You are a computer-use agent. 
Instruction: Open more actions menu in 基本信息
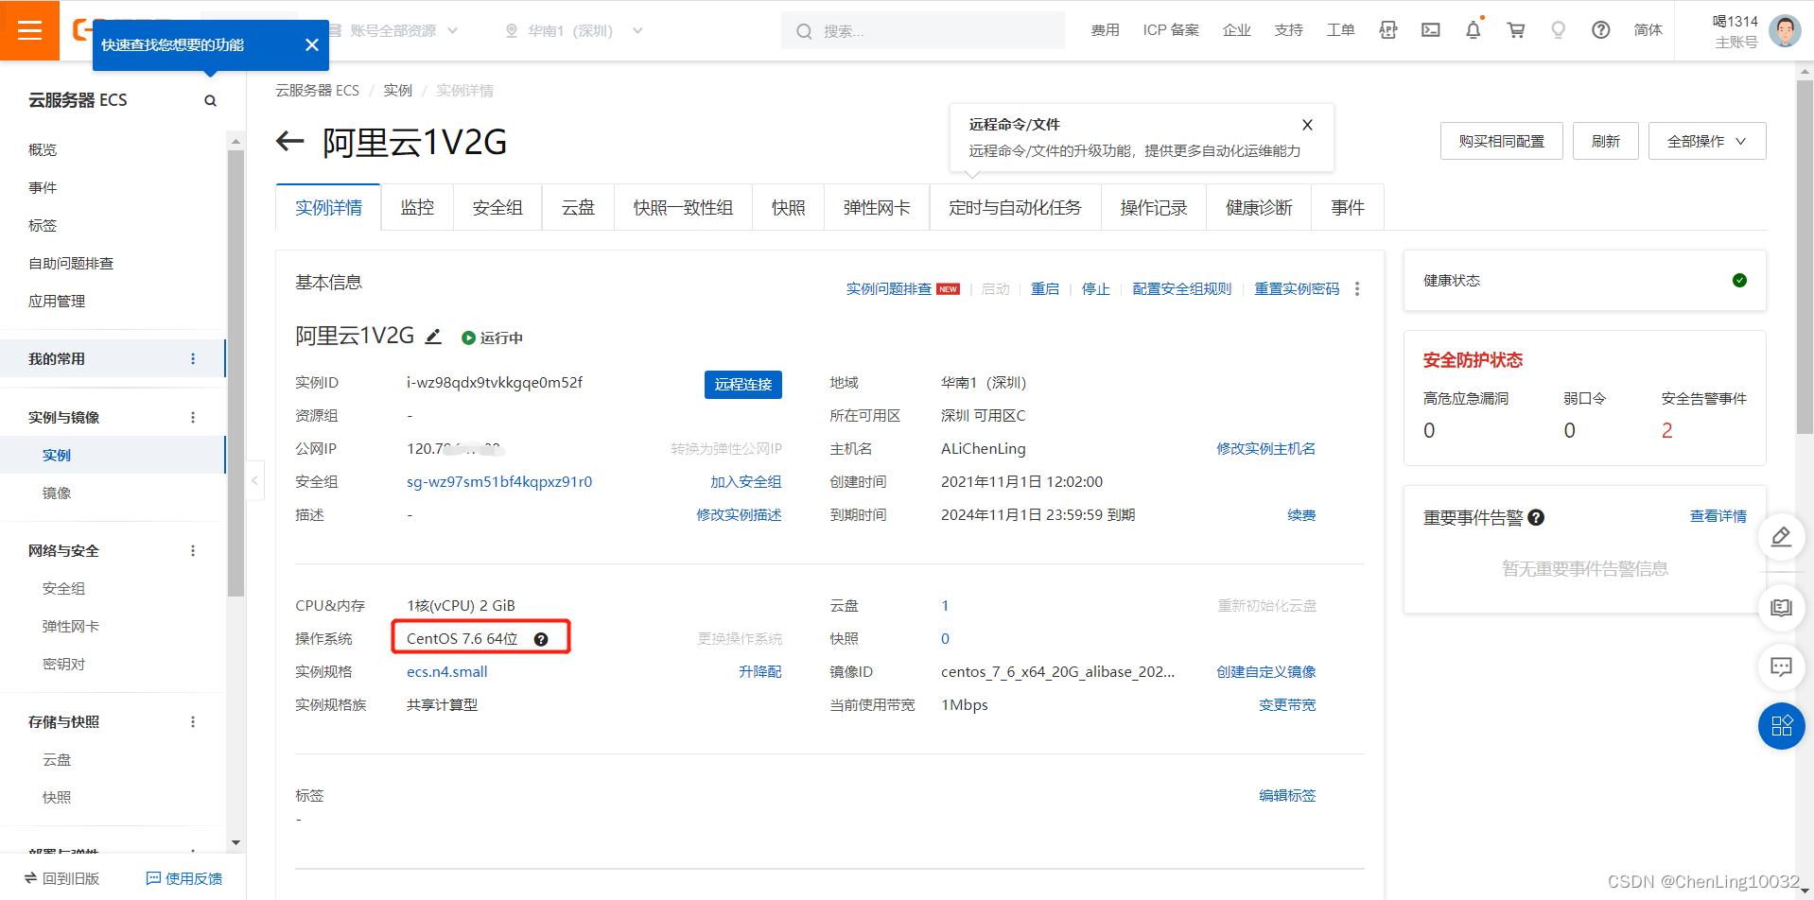[1357, 288]
